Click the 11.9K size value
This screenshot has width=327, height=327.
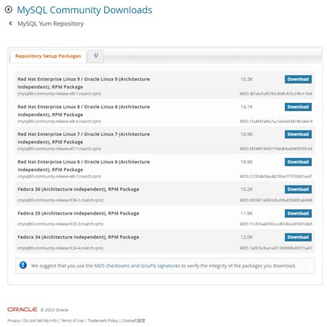coord(246,213)
